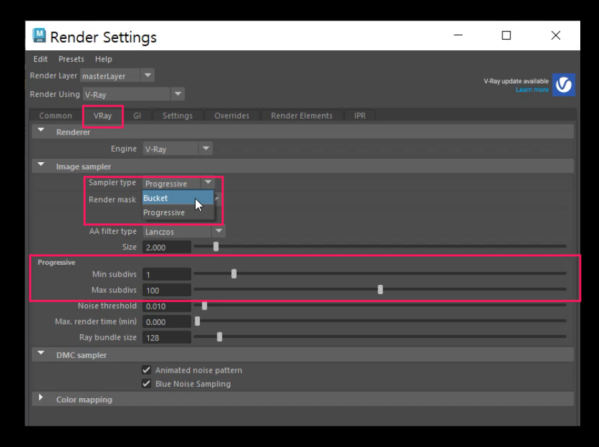Maximize the Render Settings window
599x447 pixels.
tap(506, 35)
